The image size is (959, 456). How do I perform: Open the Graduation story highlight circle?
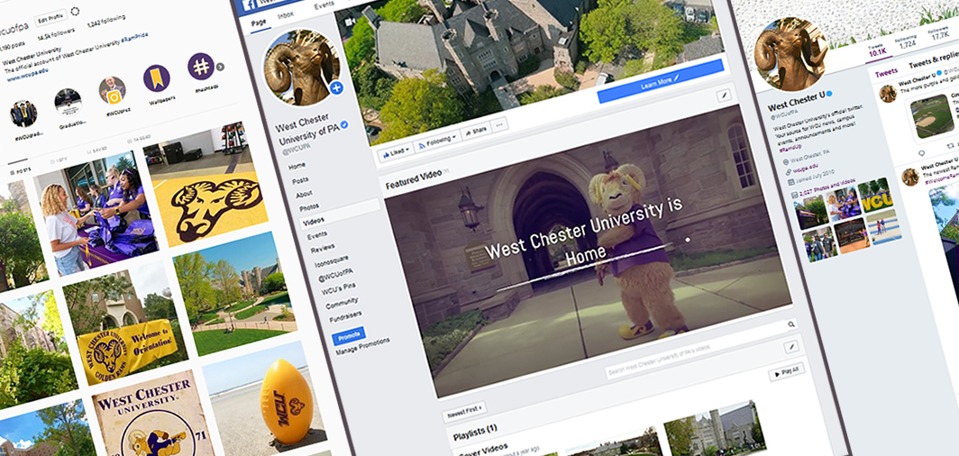(68, 102)
